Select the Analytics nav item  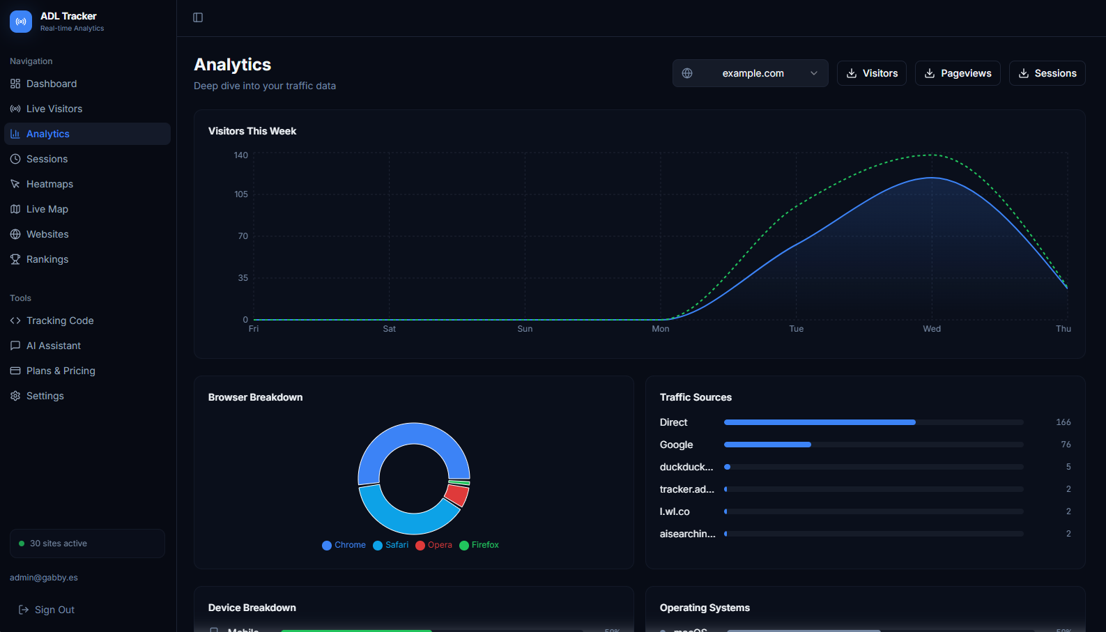(x=87, y=134)
